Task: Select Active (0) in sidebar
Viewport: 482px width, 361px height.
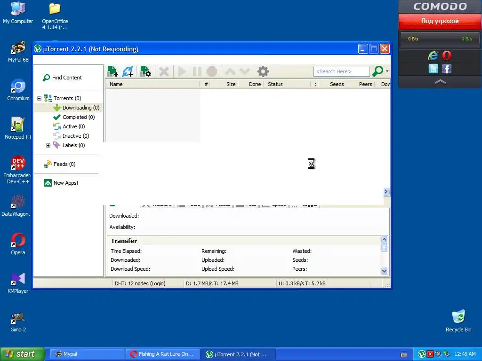Action: [69, 126]
